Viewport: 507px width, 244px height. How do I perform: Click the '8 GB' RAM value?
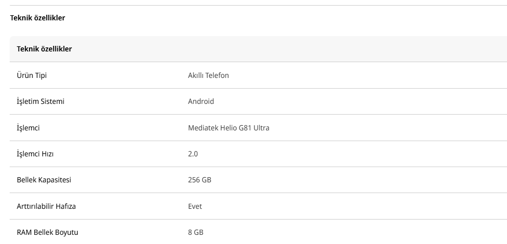pos(196,232)
